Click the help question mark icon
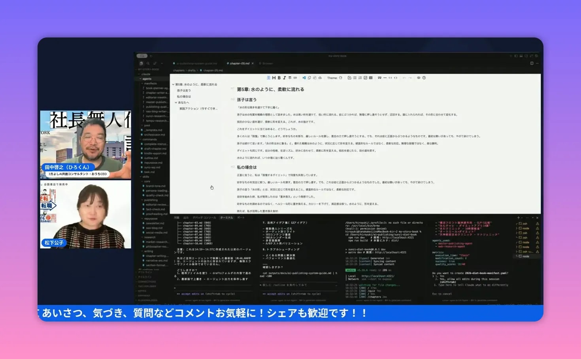581x359 pixels. pyautogui.click(x=424, y=78)
